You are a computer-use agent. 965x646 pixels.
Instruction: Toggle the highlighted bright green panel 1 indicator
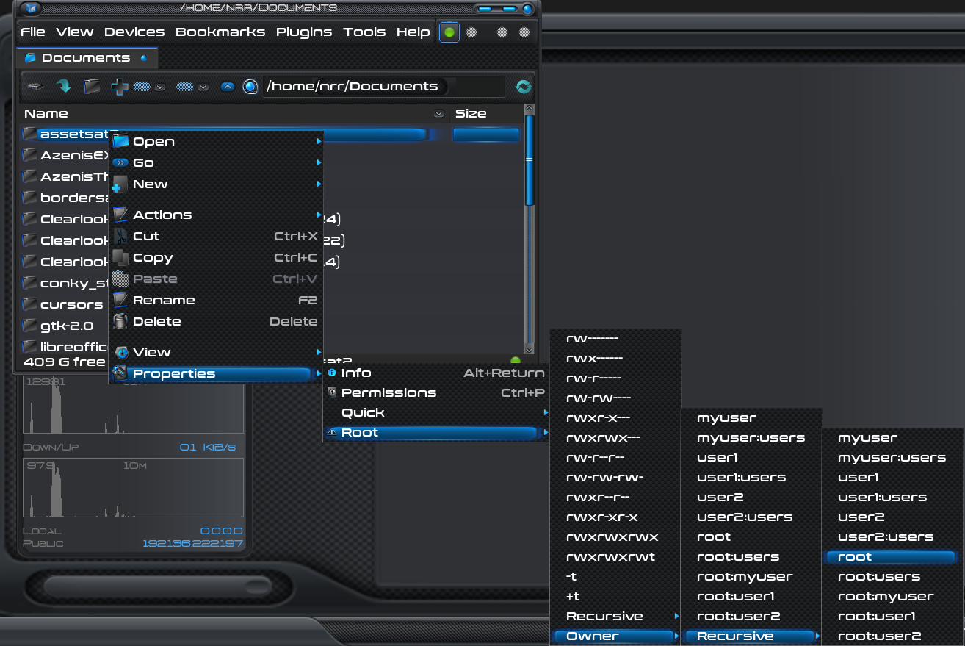449,32
